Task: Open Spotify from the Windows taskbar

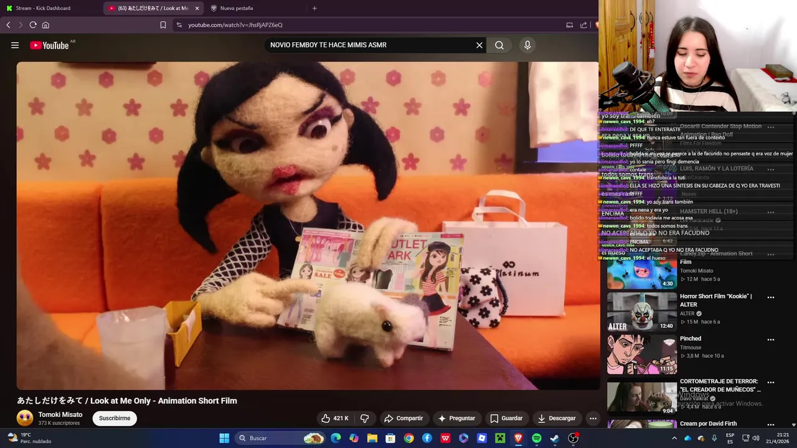Action: pos(537,438)
